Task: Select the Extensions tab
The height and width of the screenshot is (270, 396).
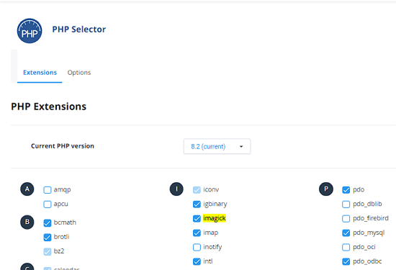Action: pyautogui.click(x=40, y=73)
